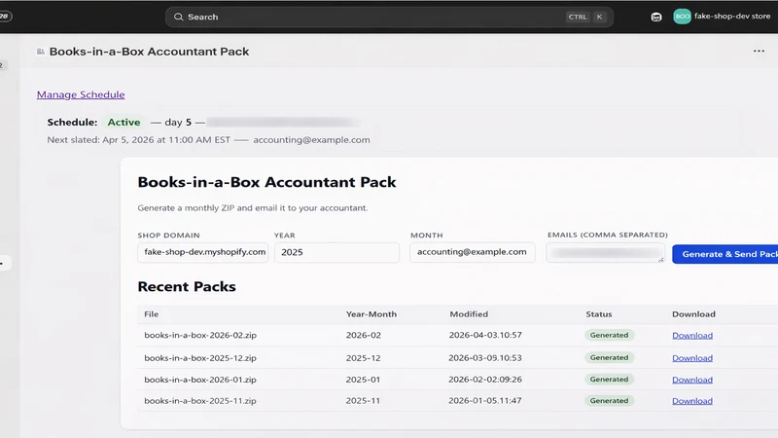The height and width of the screenshot is (438, 778).
Task: Click the Year-Month column header
Action: pos(371,314)
